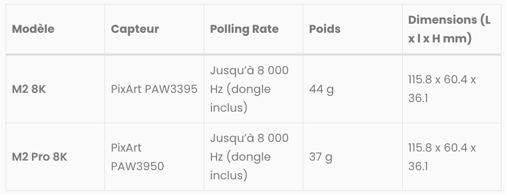Click '36.1' in the M2 8K row
Image resolution: width=506 pixels, height=195 pixels.
coord(418,98)
